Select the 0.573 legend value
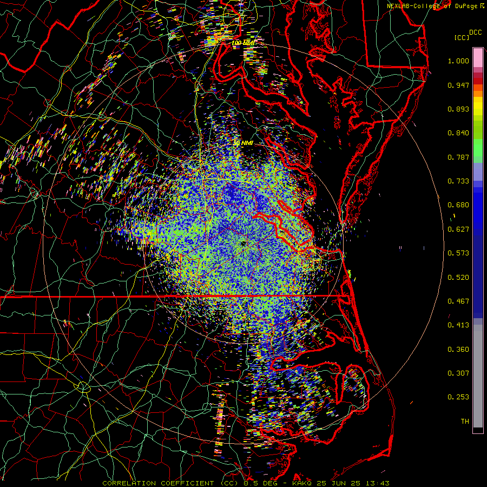Screen dimensions: 487x487 pyautogui.click(x=458, y=253)
